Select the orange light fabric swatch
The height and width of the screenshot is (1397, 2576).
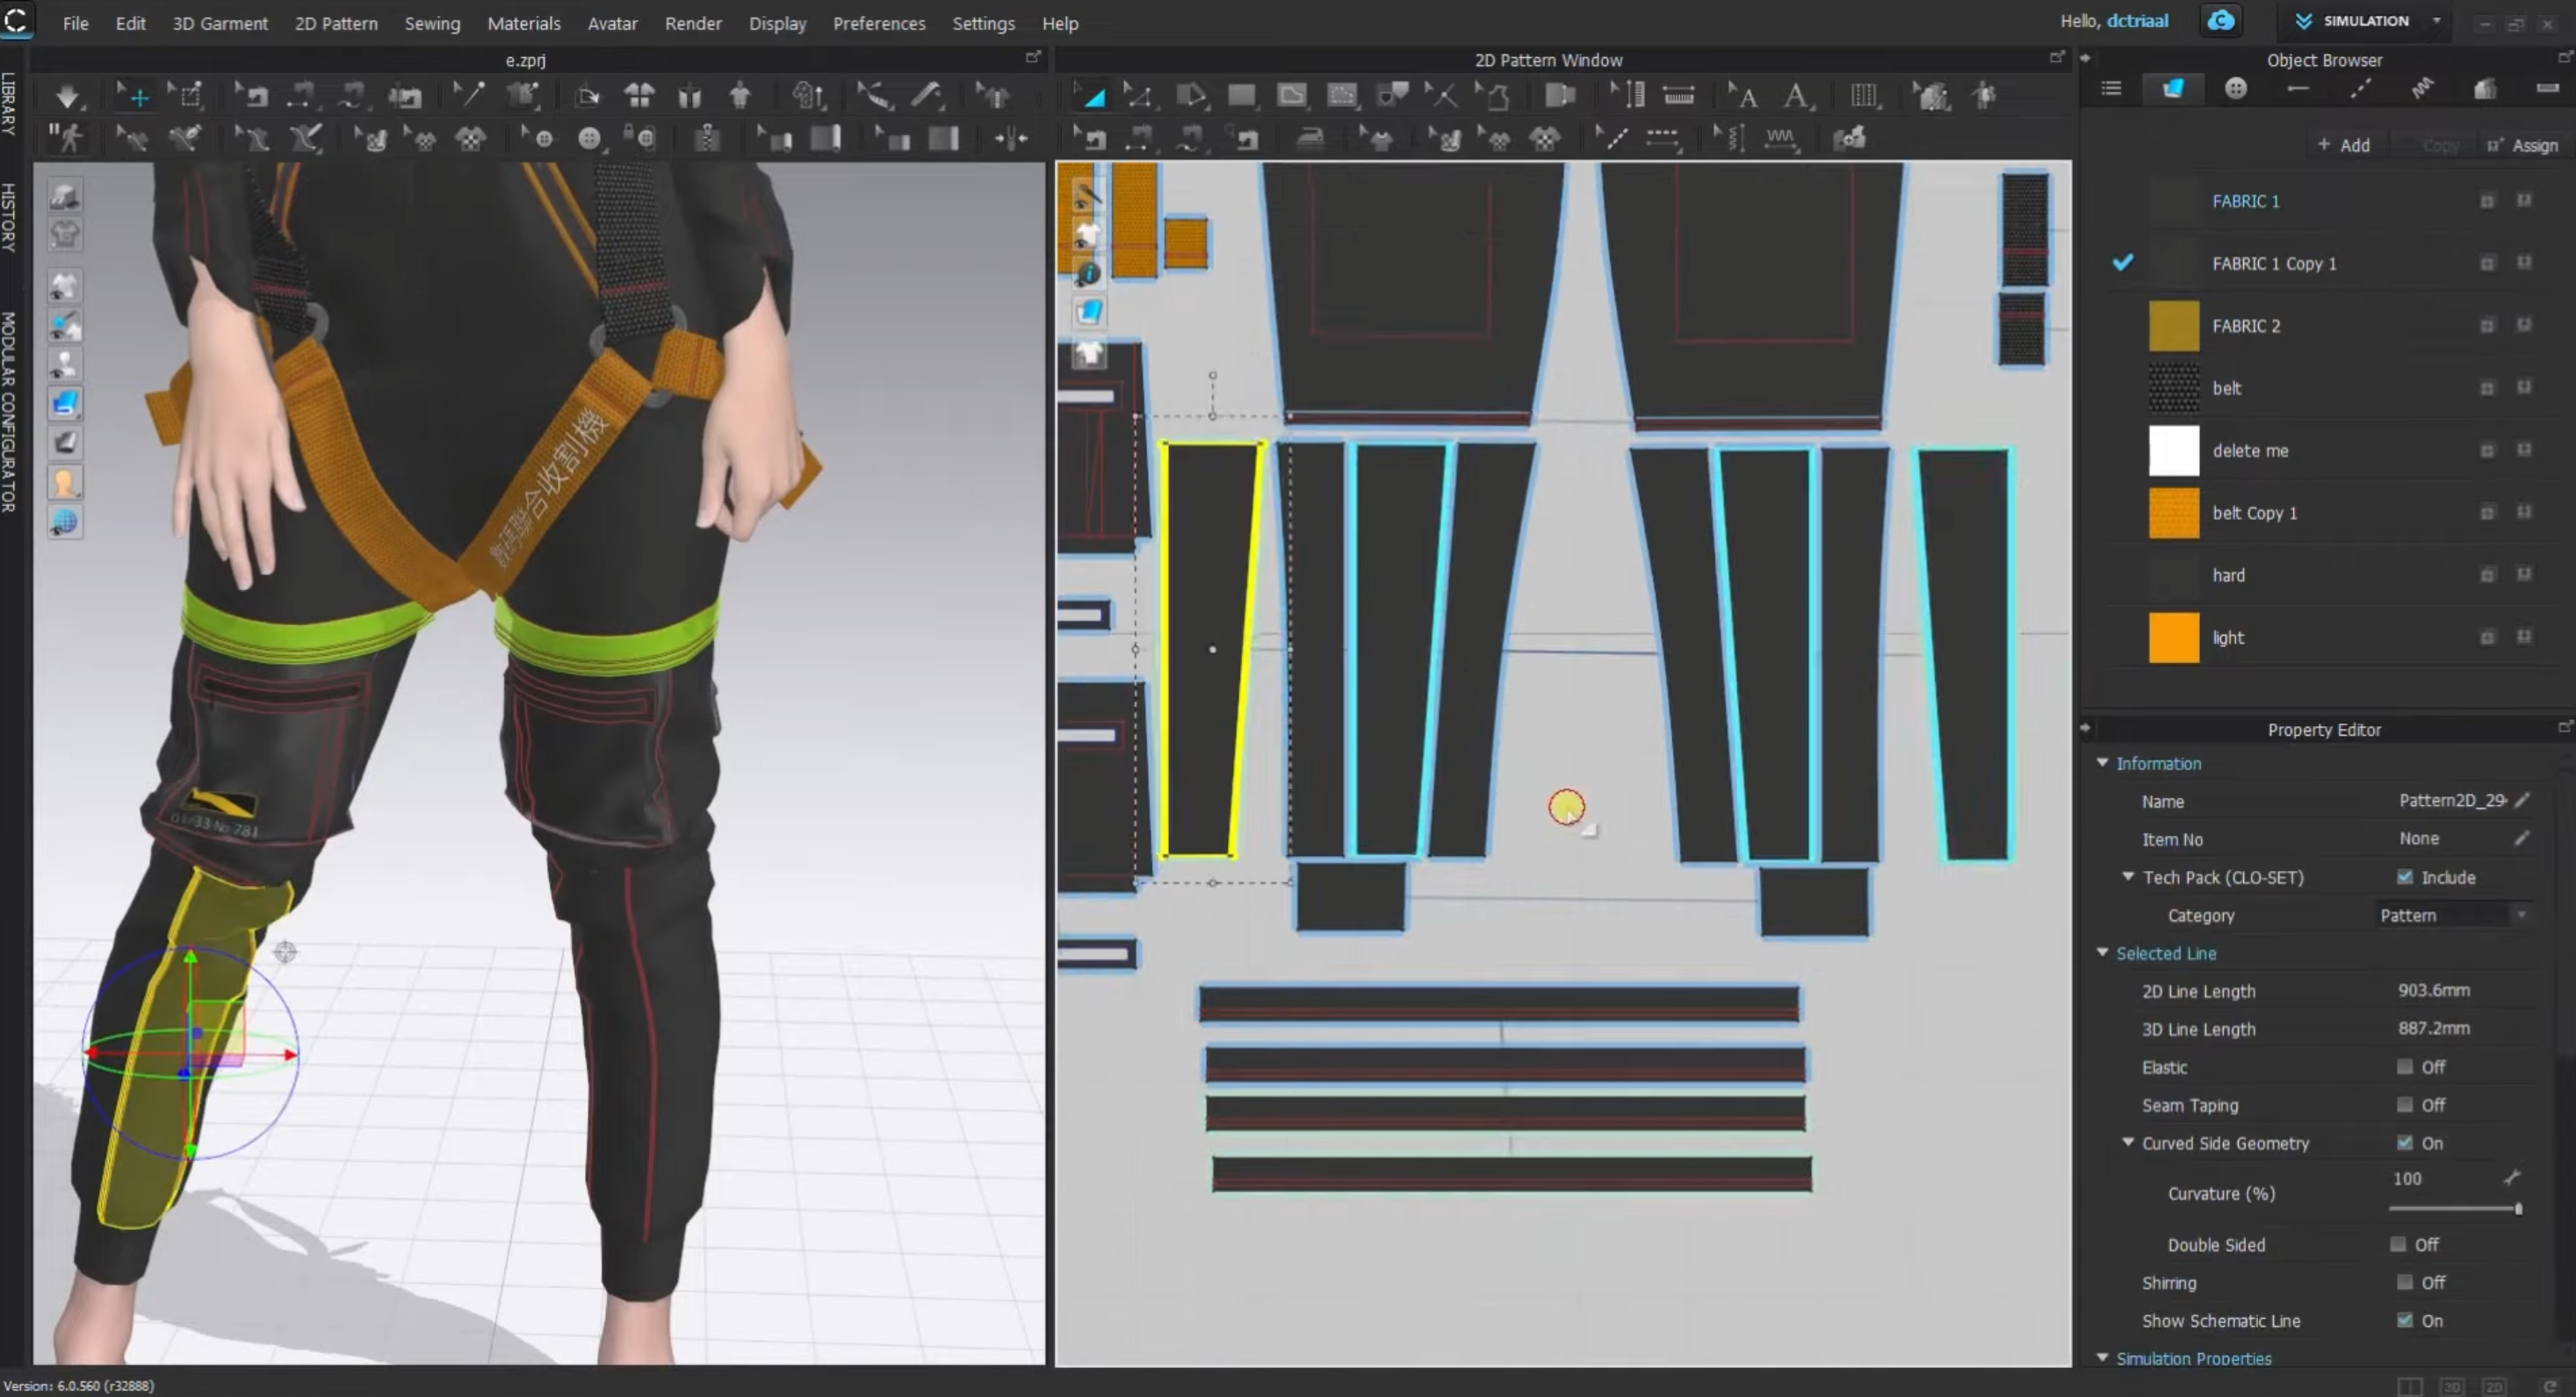click(2174, 638)
